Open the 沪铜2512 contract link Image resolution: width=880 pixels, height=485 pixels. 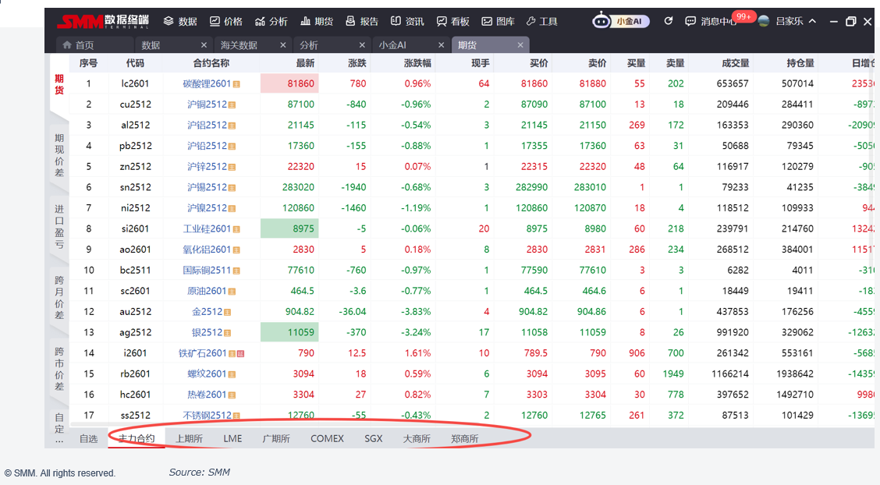pyautogui.click(x=207, y=104)
